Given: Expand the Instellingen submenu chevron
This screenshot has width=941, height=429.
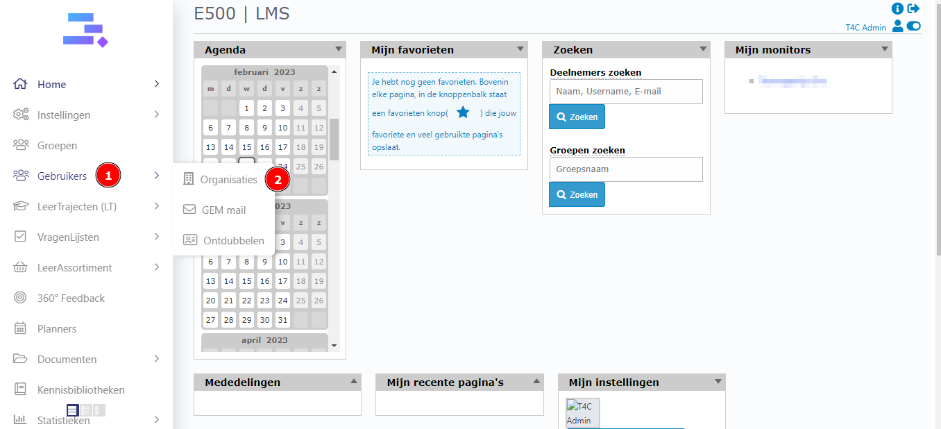Looking at the screenshot, I should pyautogui.click(x=157, y=115).
